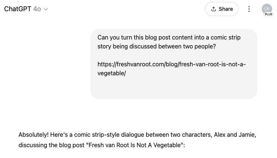Click the vegetable/ ending of the URL
The width and height of the screenshot is (277, 158).
[x=111, y=73]
